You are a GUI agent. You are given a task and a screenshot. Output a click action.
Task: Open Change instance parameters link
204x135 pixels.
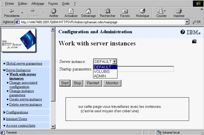[22, 93]
